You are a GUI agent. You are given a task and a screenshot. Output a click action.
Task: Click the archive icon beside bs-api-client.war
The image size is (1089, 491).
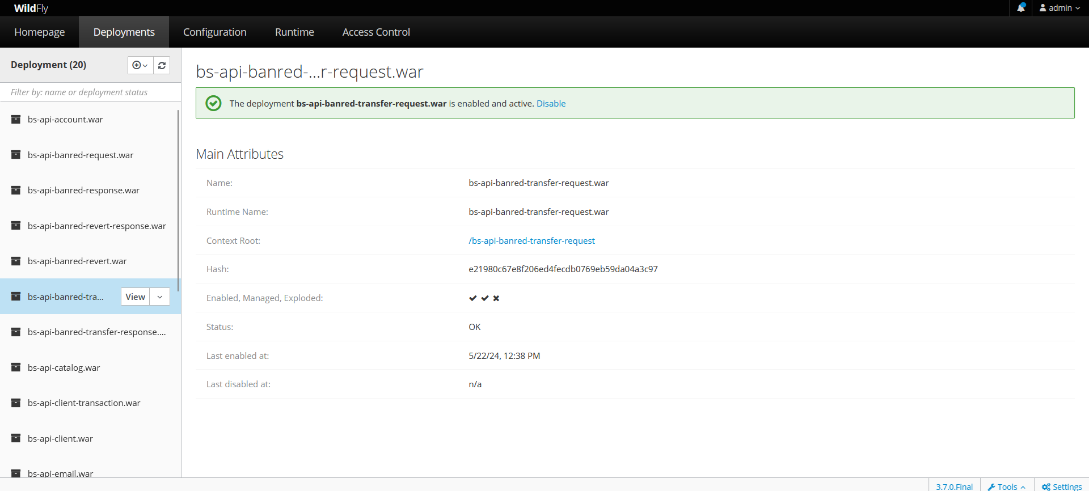coord(16,438)
